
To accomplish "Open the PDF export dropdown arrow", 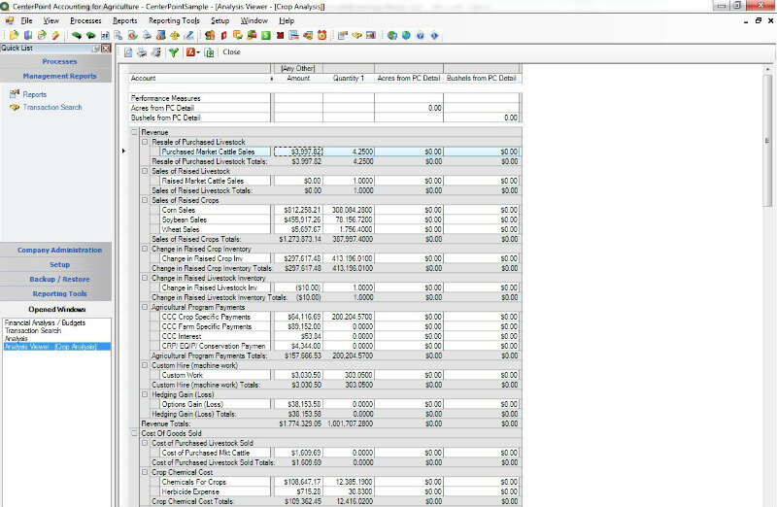I will 199,52.
